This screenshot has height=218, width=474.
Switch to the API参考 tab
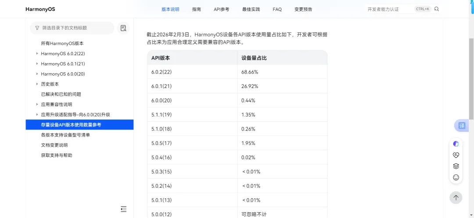tap(221, 9)
